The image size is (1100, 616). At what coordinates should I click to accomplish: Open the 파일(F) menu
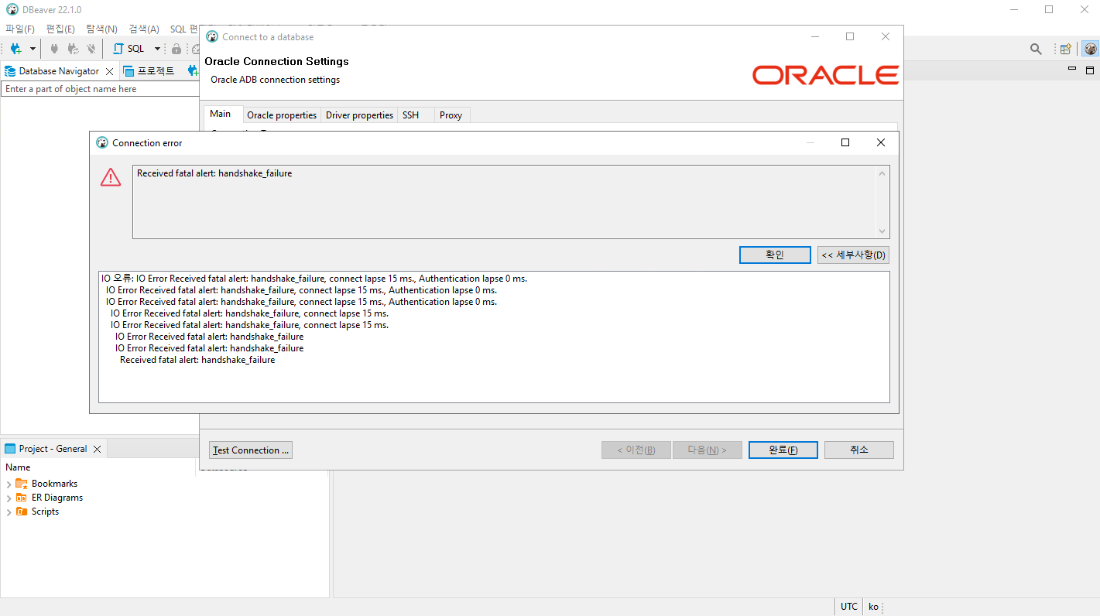20,29
